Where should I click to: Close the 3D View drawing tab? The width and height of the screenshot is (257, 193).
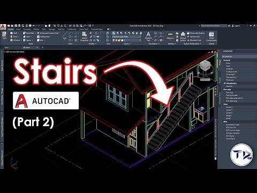click(x=37, y=48)
